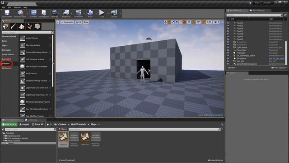Toggle eye icon for SphereReflectionCapture
289x163 pixels.
pyautogui.click(x=228, y=64)
